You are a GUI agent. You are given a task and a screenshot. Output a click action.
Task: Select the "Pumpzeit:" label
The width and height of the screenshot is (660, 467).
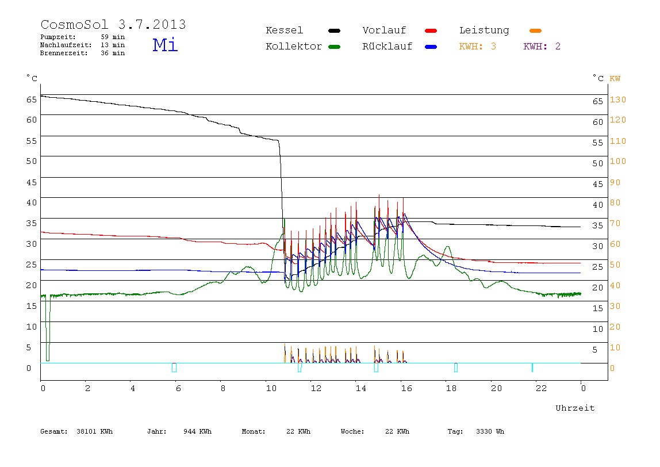pyautogui.click(x=58, y=37)
